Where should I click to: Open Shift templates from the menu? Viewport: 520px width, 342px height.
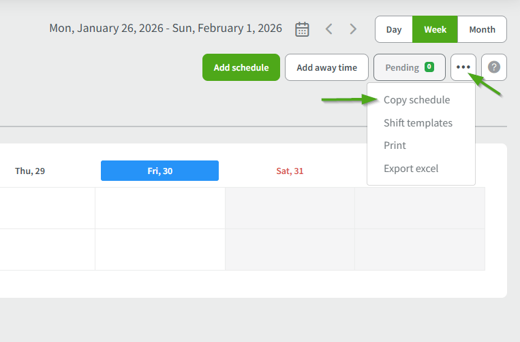[418, 123]
